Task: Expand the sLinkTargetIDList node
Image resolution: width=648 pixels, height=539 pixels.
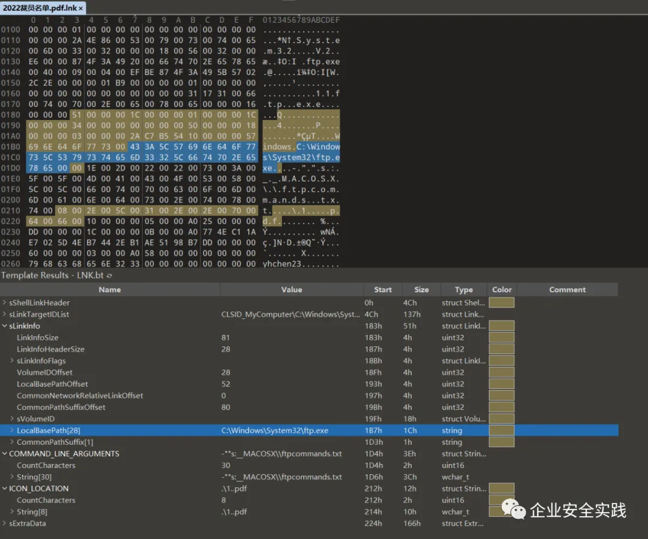Action: click(5, 315)
